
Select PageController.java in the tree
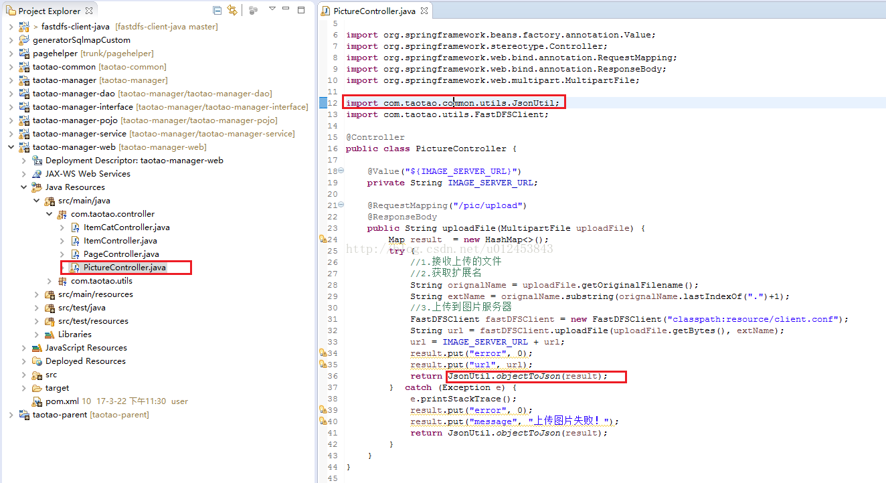pos(121,254)
